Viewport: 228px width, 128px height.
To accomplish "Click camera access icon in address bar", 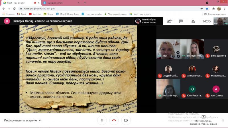I will point(201,9).
